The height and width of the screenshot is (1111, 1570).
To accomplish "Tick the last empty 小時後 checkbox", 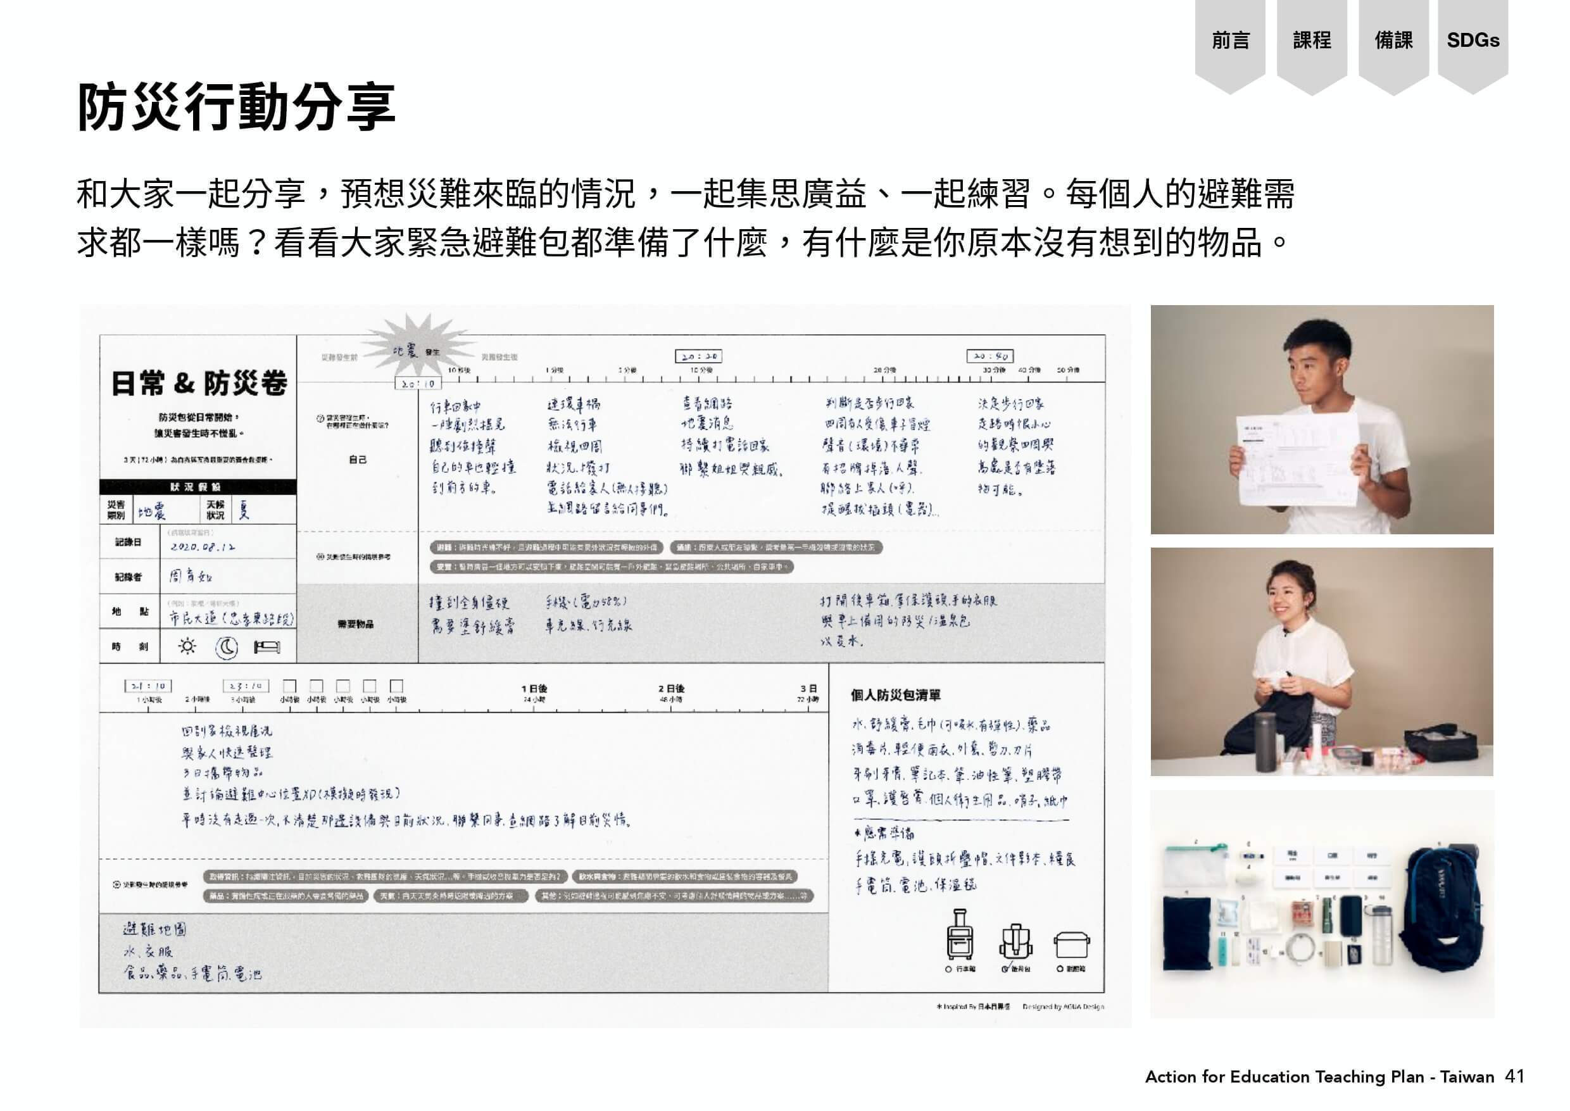I will point(396,686).
